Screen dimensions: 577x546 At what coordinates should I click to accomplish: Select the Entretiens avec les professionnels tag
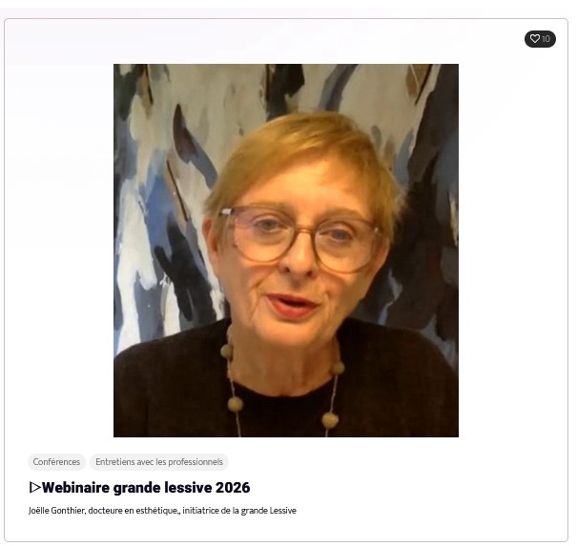pos(159,462)
